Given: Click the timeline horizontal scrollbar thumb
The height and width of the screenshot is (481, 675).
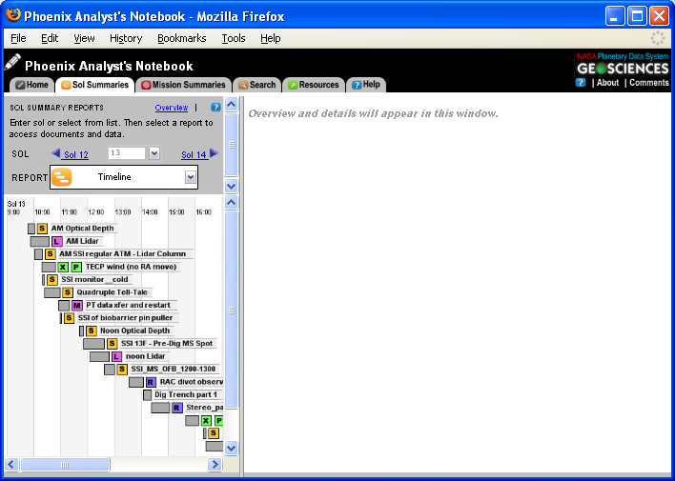Looking at the screenshot, I should click(65, 465).
